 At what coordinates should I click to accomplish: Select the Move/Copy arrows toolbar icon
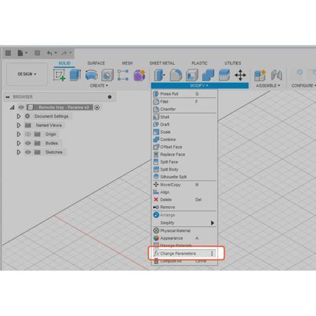[x=240, y=75]
